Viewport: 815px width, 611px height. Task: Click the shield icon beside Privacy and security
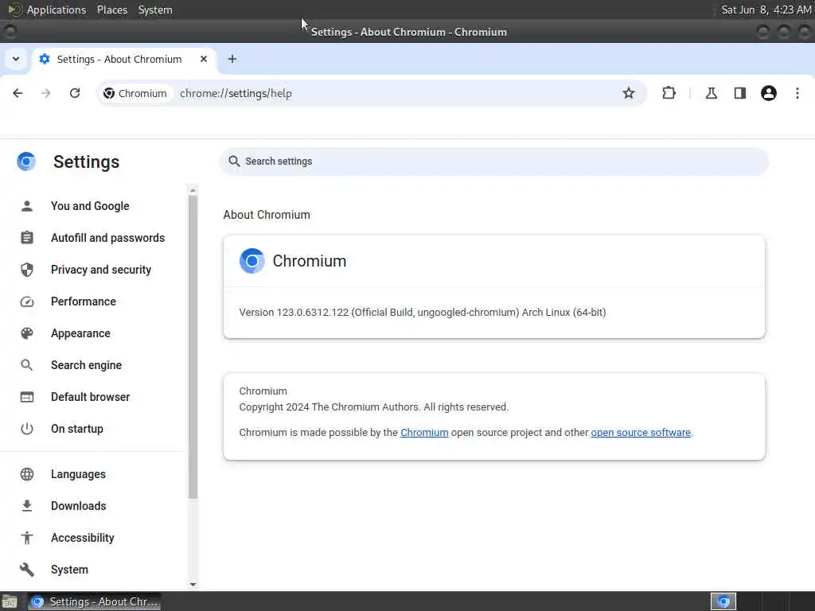pos(27,270)
